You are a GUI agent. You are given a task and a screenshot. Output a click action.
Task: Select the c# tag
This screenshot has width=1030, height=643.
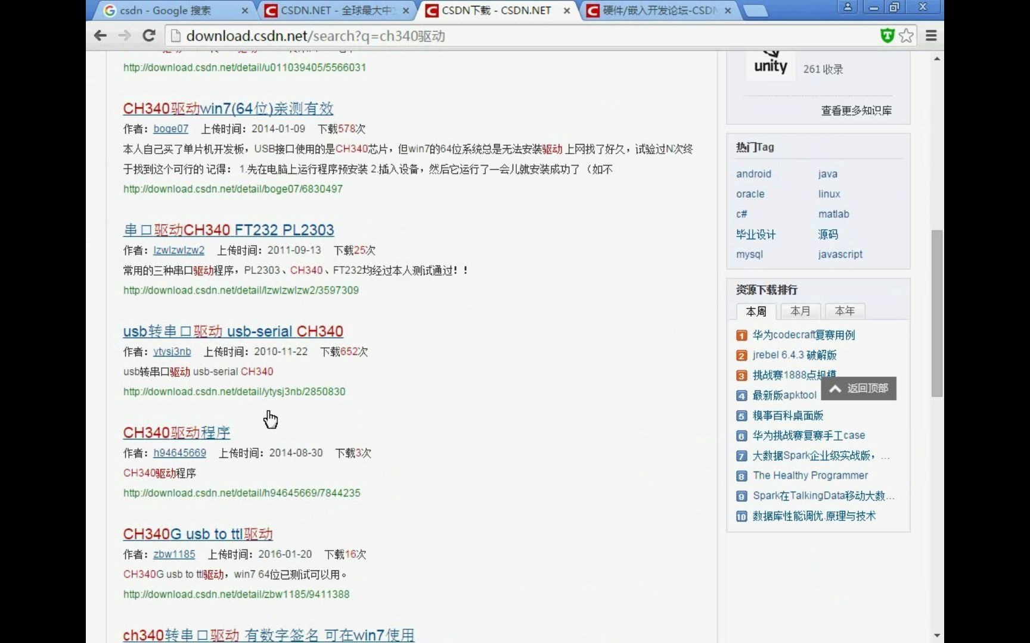tap(742, 214)
